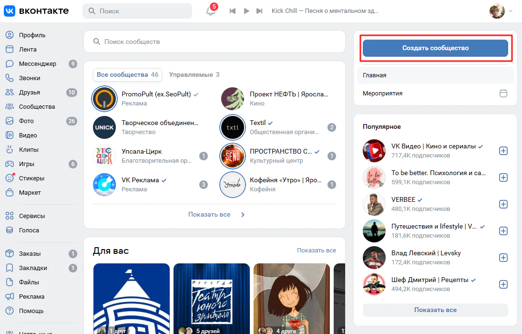Follow VERBEE using plus button
The height and width of the screenshot is (334, 522).
tap(503, 204)
